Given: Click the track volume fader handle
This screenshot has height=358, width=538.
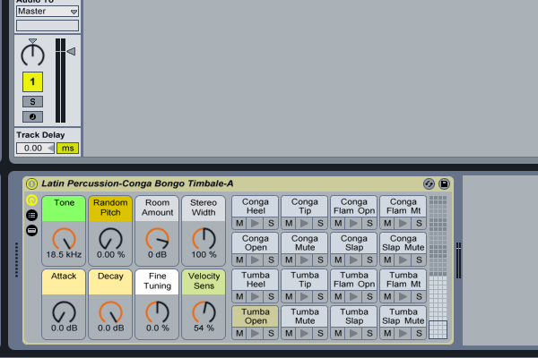Looking at the screenshot, I should (x=71, y=53).
